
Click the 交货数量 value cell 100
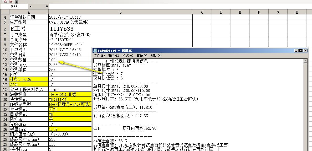70,60
